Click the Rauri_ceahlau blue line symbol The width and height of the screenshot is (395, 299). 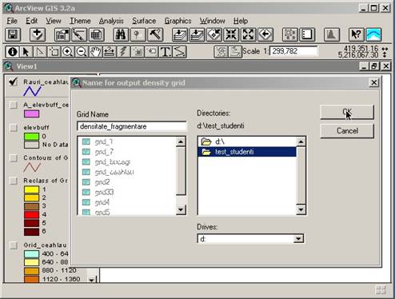32,91
